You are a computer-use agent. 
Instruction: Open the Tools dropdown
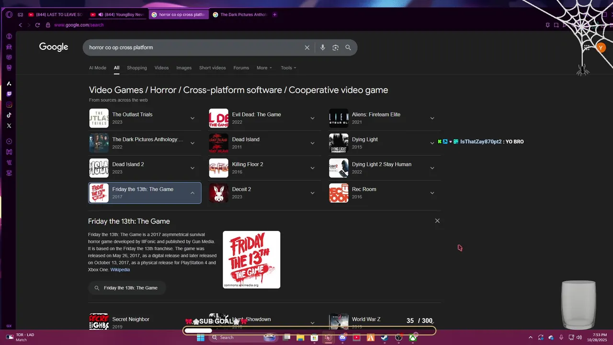click(288, 68)
